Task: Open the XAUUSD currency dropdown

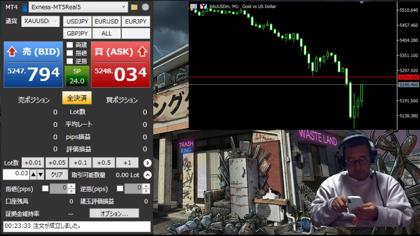Action: (40, 21)
